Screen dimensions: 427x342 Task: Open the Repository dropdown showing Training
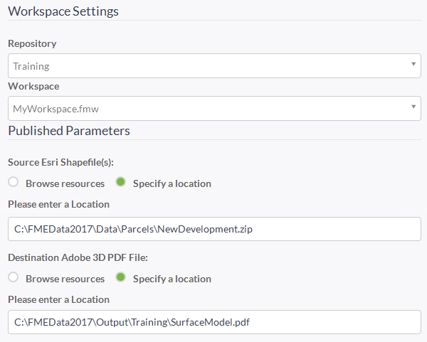coord(214,65)
